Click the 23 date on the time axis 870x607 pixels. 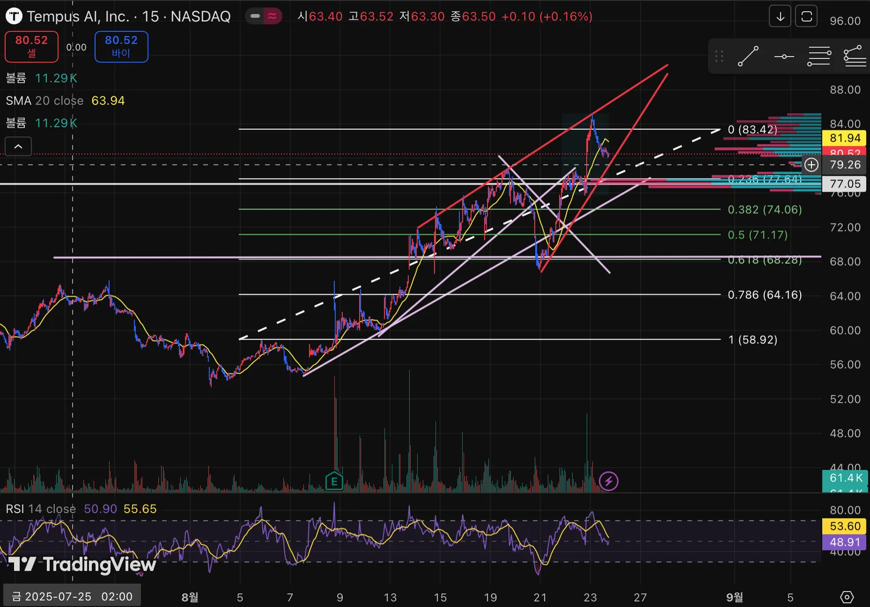590,597
